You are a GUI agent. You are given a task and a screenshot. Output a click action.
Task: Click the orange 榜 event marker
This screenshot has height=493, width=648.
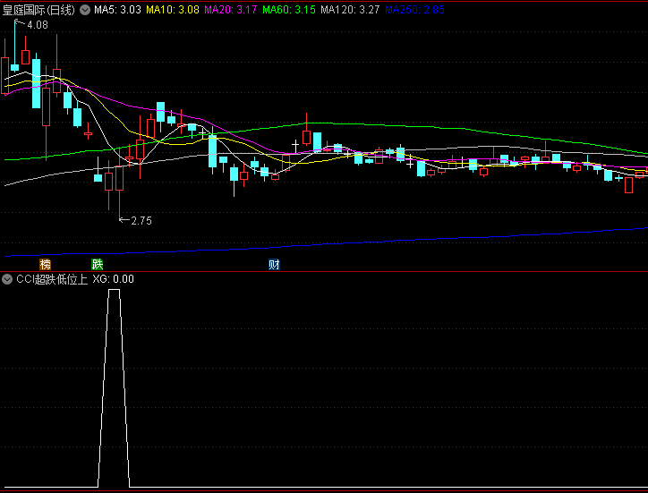coord(45,264)
